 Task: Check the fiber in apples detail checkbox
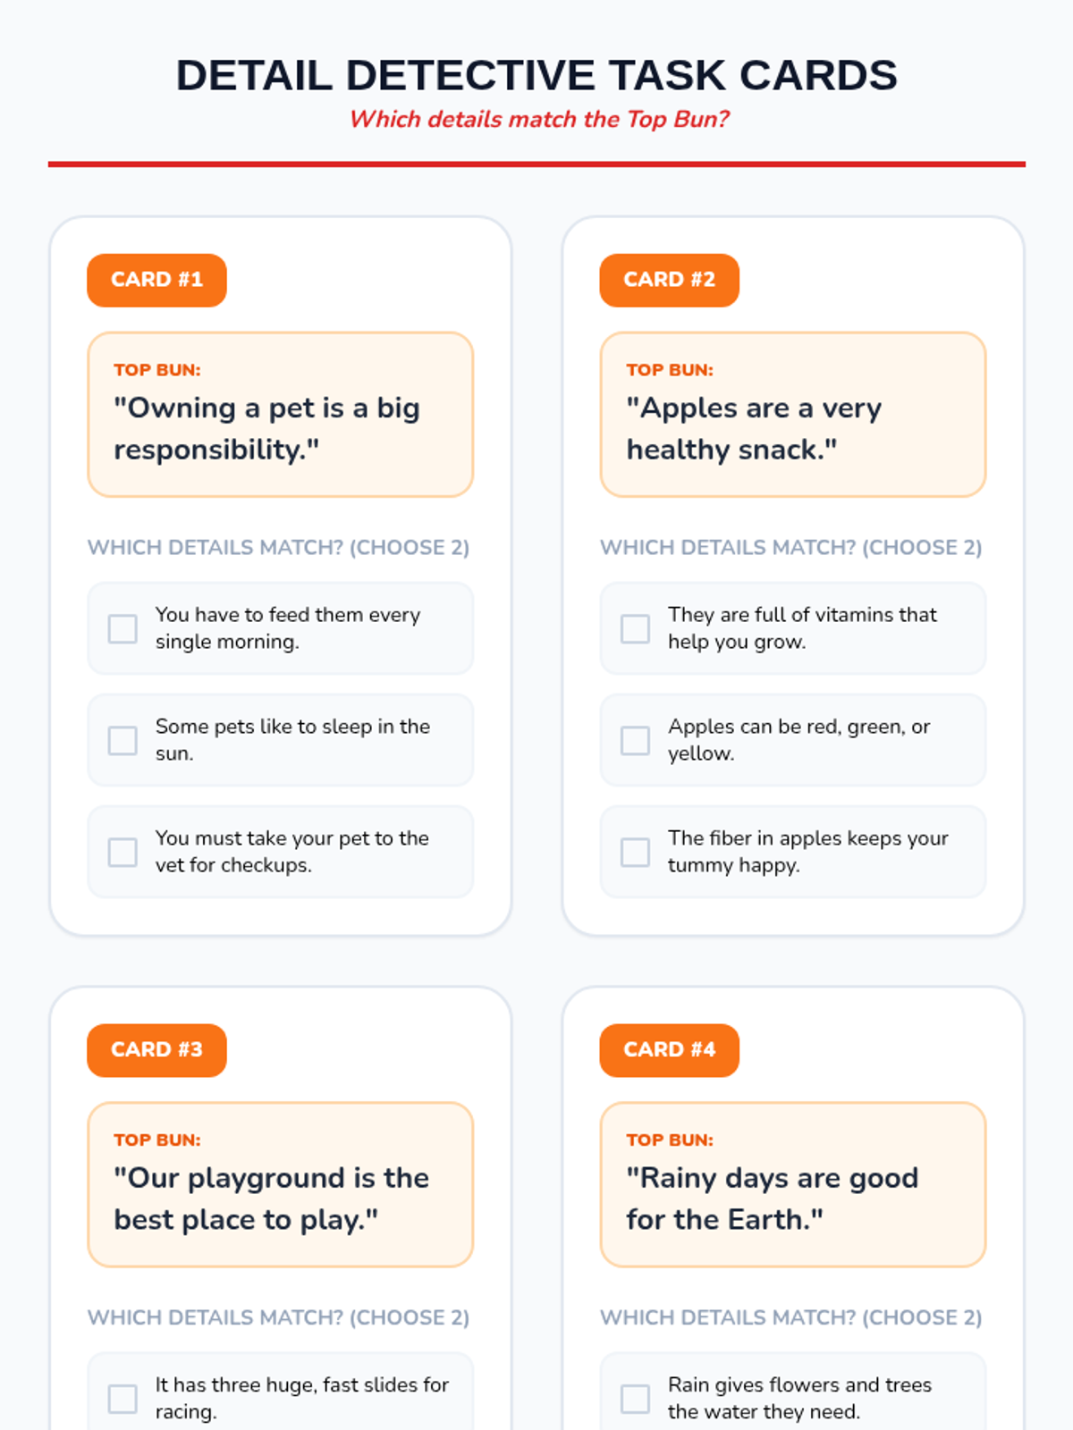point(635,853)
